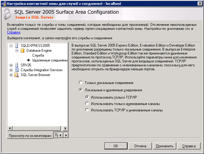Choose Использовать TCP/IP и именованные каналы
Image resolution: width=204 pixels, height=154 pixels.
tap(87, 110)
